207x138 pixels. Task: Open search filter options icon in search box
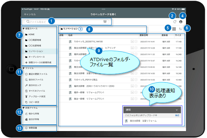click(105, 22)
